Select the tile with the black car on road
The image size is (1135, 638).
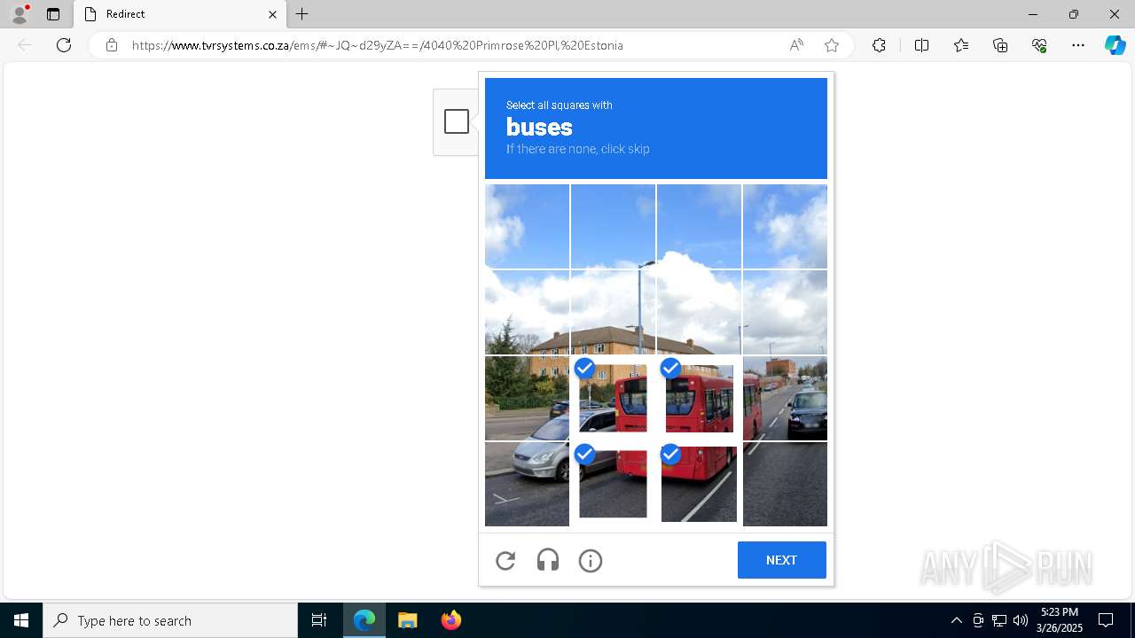pyautogui.click(x=785, y=398)
